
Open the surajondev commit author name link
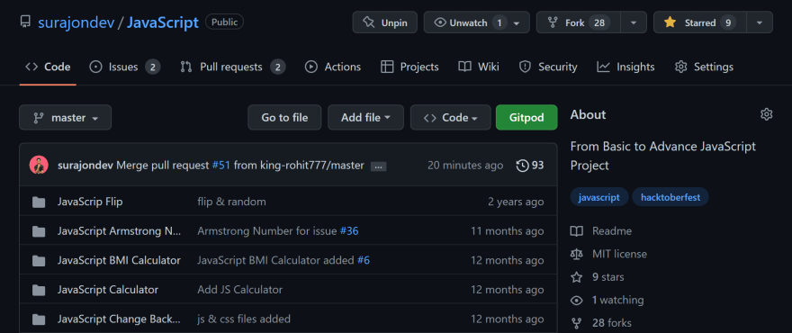pos(85,166)
